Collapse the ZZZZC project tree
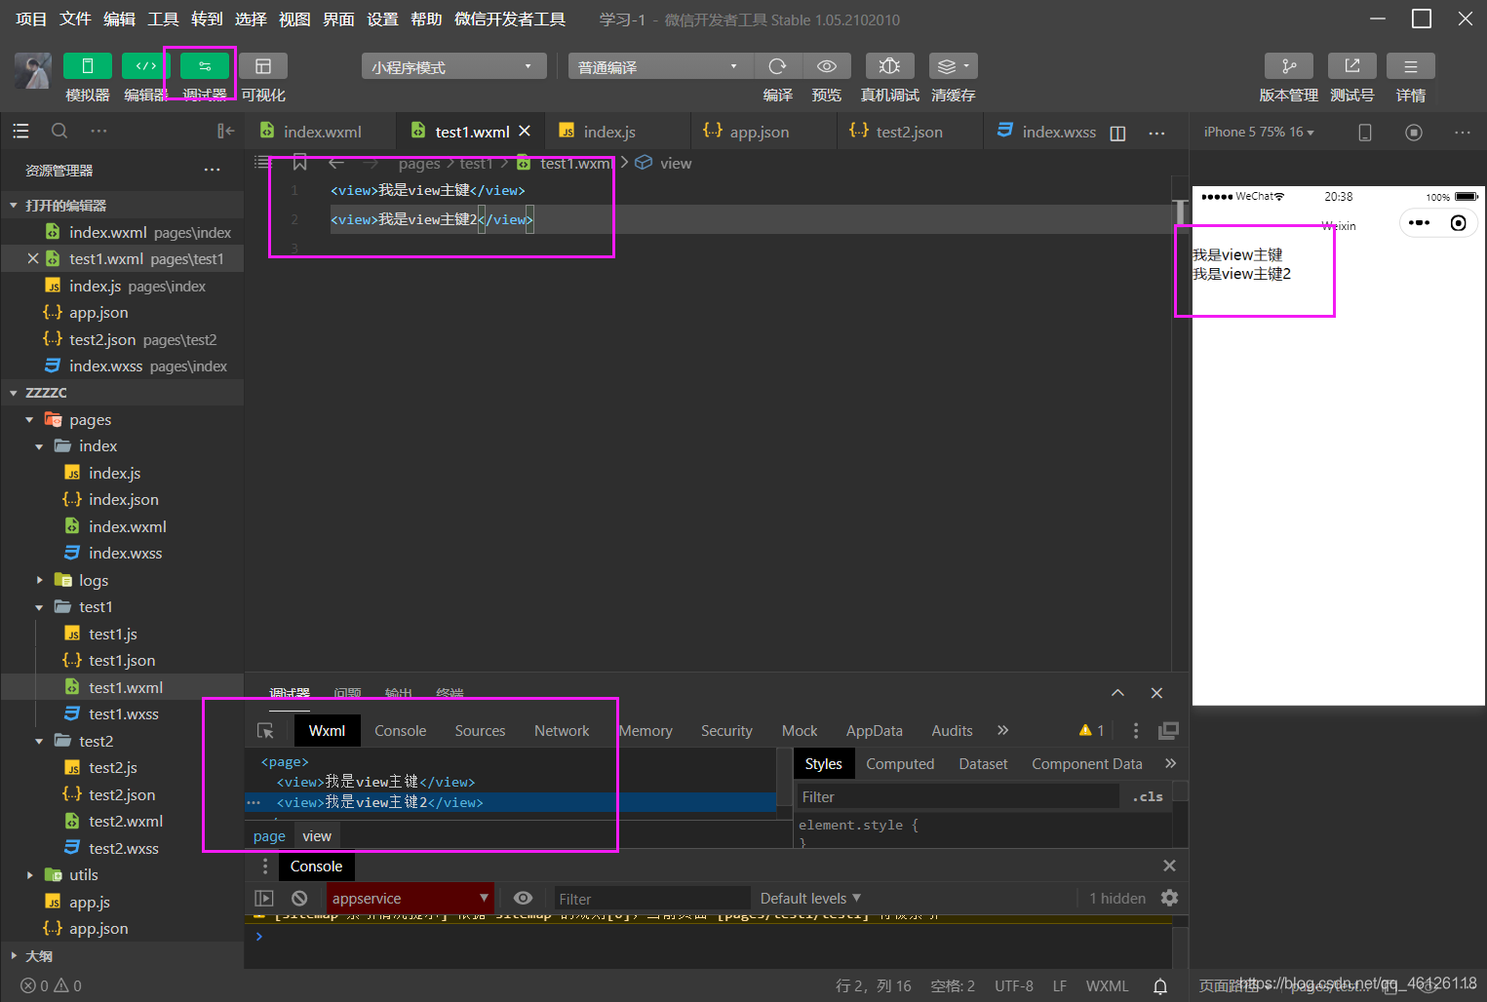This screenshot has width=1487, height=1002. (x=14, y=393)
